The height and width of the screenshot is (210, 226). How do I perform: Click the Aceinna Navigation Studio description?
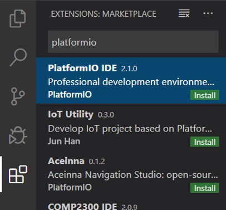(133, 175)
